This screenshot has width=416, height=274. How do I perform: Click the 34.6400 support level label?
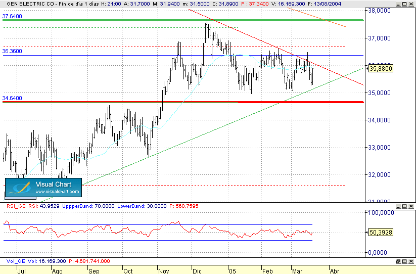12,98
